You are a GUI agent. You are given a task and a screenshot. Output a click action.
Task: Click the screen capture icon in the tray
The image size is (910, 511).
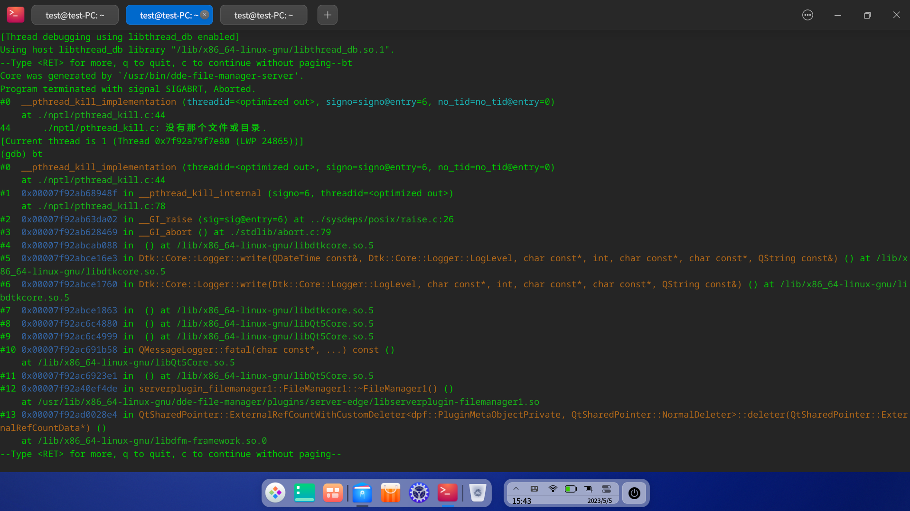click(x=588, y=489)
